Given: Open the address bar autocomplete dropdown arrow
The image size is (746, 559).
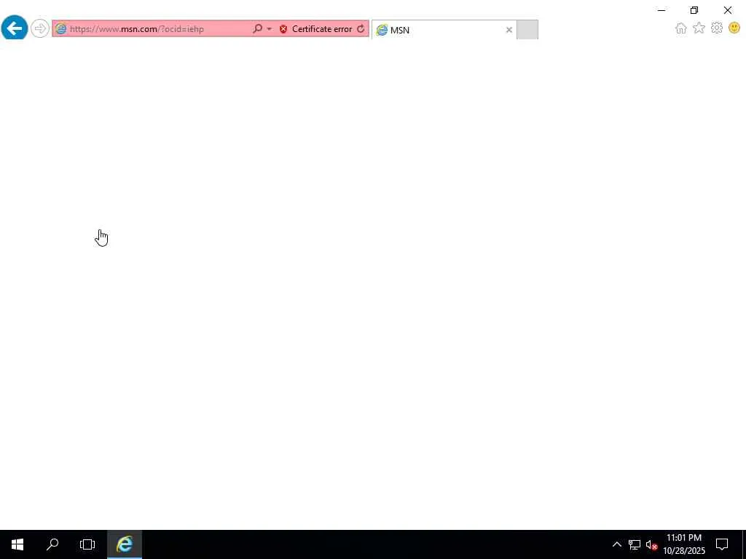Looking at the screenshot, I should (270, 29).
